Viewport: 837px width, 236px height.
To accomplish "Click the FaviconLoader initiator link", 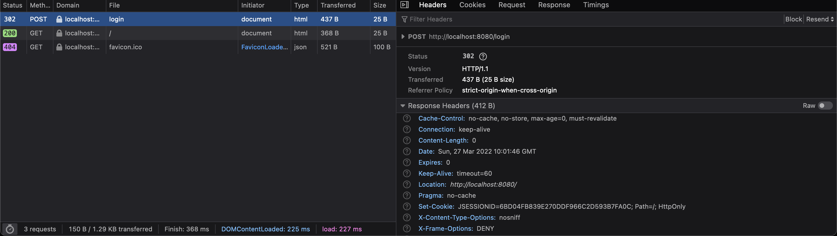I will pos(264,47).
